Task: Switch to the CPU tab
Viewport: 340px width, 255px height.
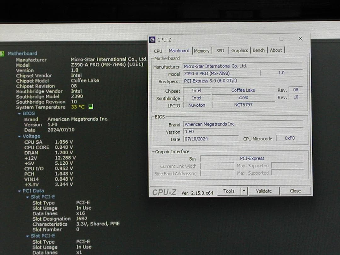Action: tap(158, 51)
